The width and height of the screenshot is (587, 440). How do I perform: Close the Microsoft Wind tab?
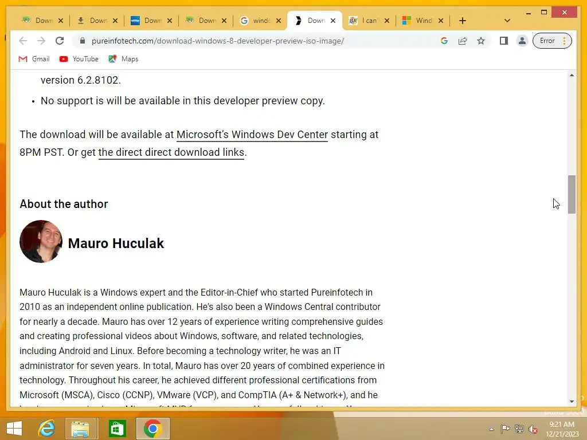[441, 21]
